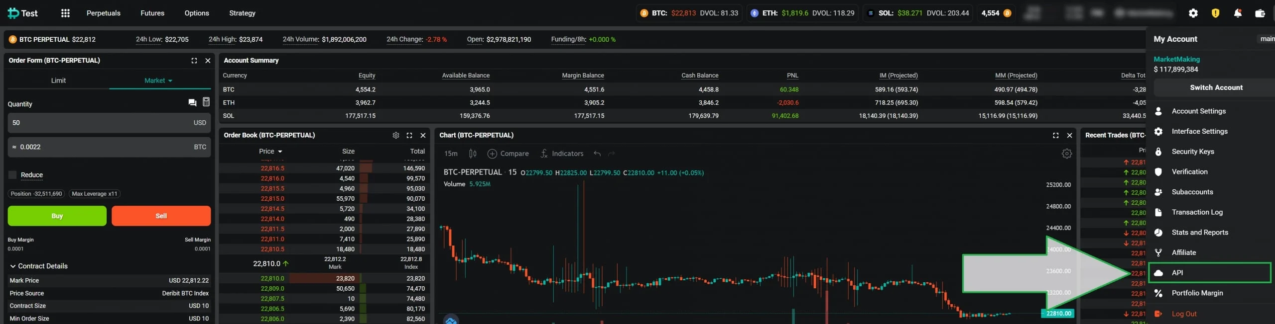Expand the Order Form panel to fullscreen

(194, 61)
